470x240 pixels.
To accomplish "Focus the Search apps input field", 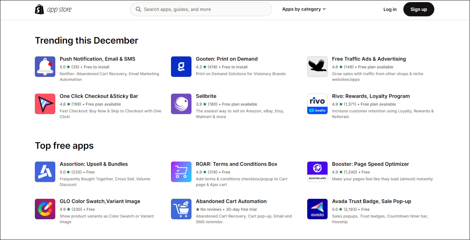I will [201, 10].
